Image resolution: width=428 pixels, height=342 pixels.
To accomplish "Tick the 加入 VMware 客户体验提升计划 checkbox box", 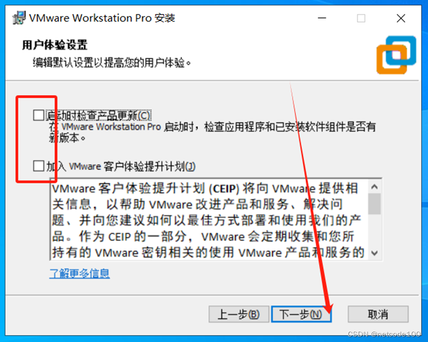I will pos(39,166).
